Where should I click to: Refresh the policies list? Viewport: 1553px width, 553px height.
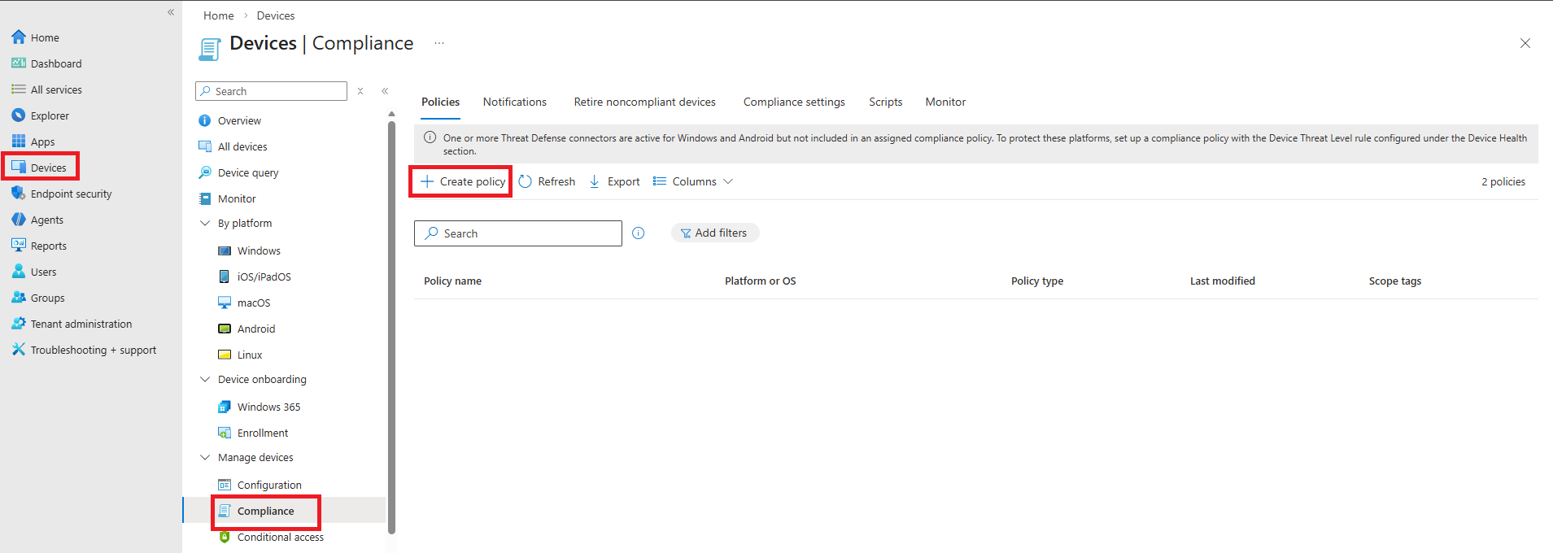tap(547, 181)
